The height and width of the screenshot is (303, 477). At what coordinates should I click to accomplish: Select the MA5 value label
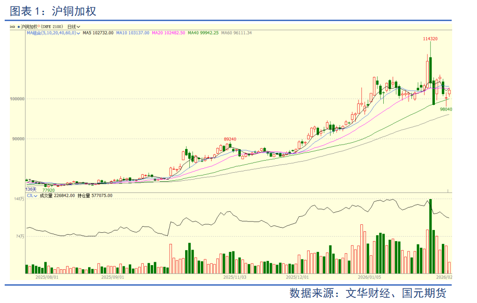tap(97, 33)
